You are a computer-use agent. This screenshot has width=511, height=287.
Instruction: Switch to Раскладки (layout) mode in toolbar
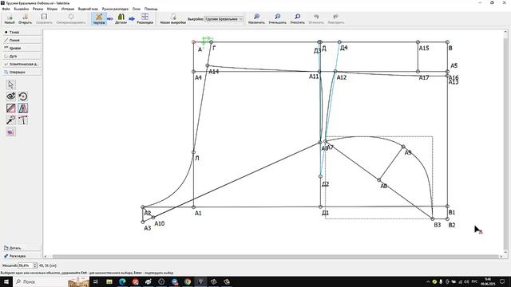point(145,18)
